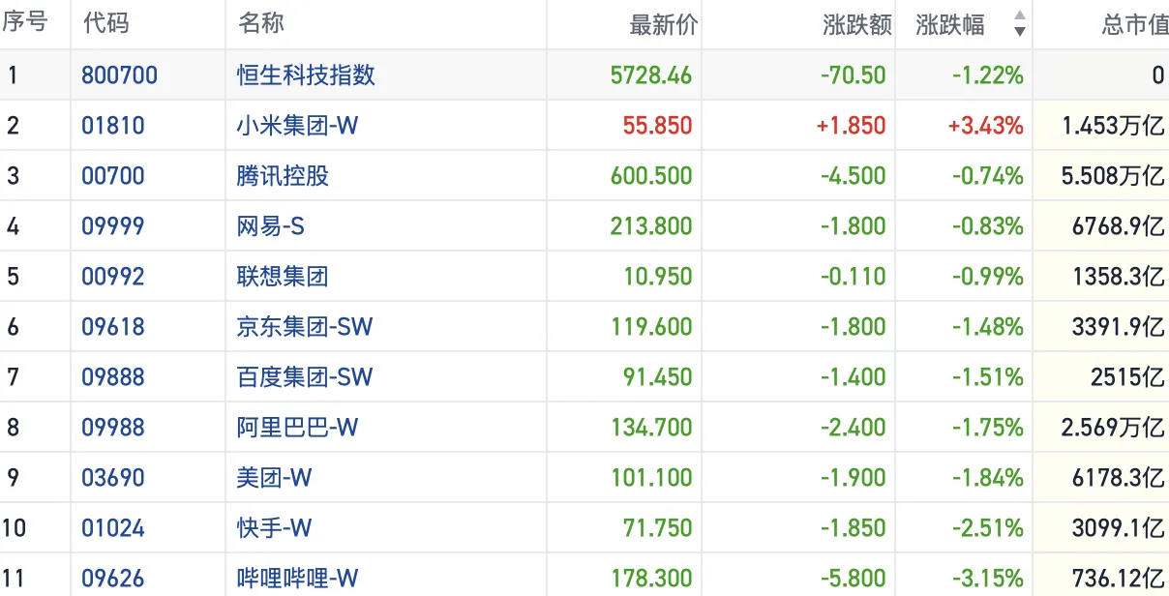1169x596 pixels.
Task: Select market cap 5.508万亿
Action: [x=1113, y=176]
